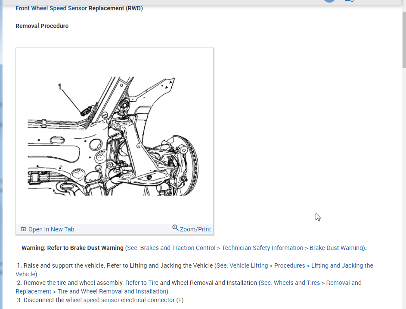Open Lifting and Jacking the Vehicle link

pos(342,265)
